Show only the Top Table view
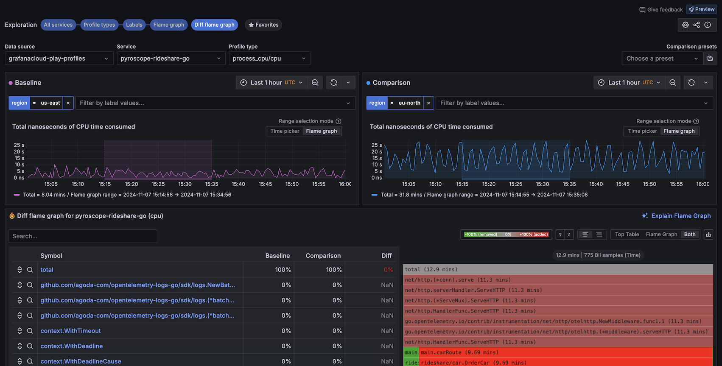Viewport: 722px width, 366px height. click(x=627, y=235)
